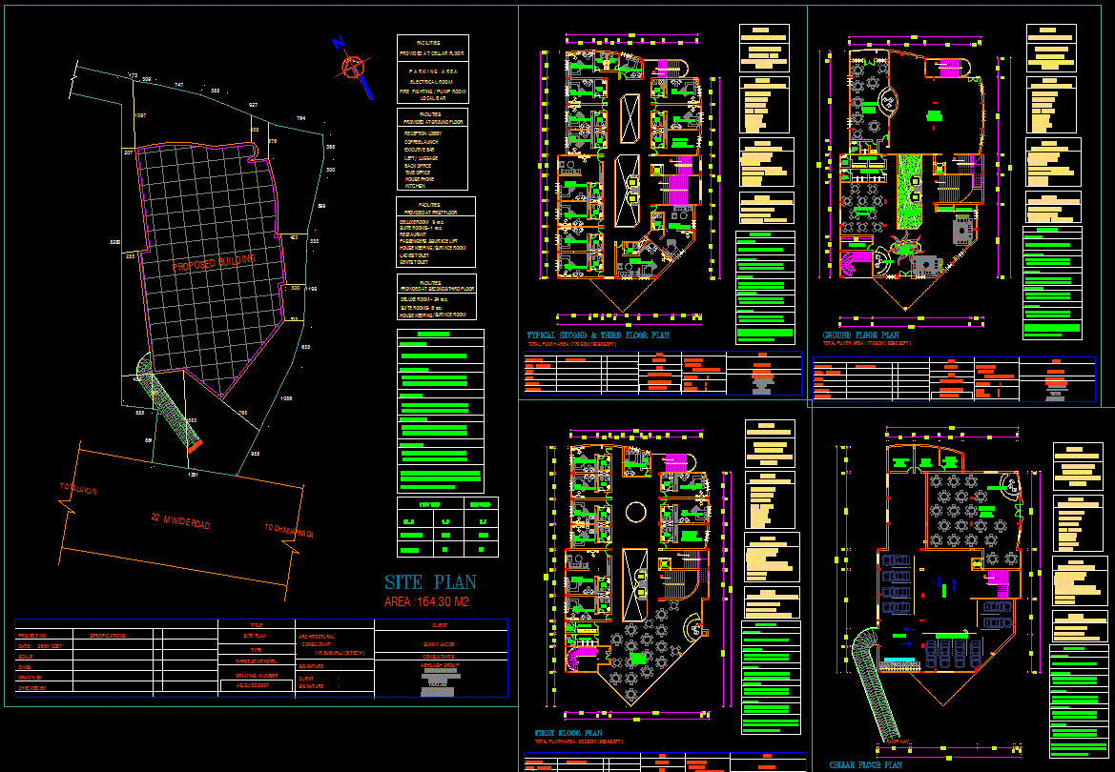
Task: Click the 'SITE PLAN' title text
Action: (430, 582)
